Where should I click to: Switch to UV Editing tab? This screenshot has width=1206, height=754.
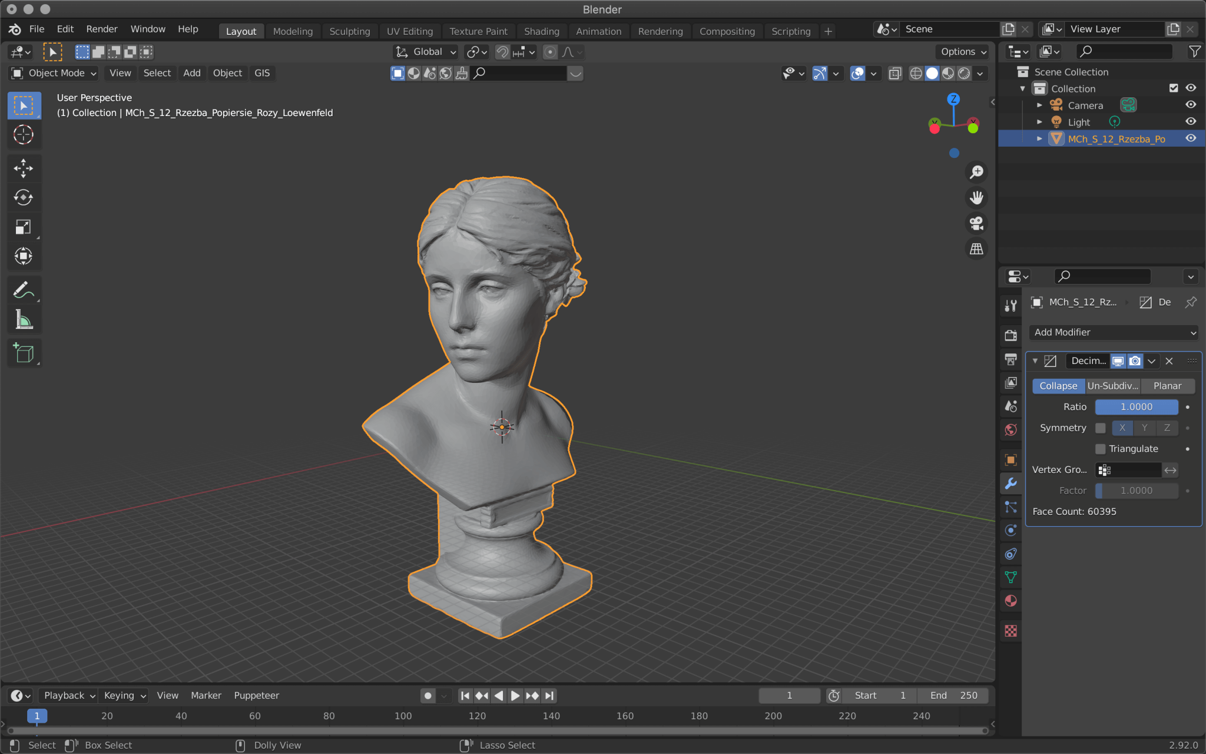(x=408, y=31)
